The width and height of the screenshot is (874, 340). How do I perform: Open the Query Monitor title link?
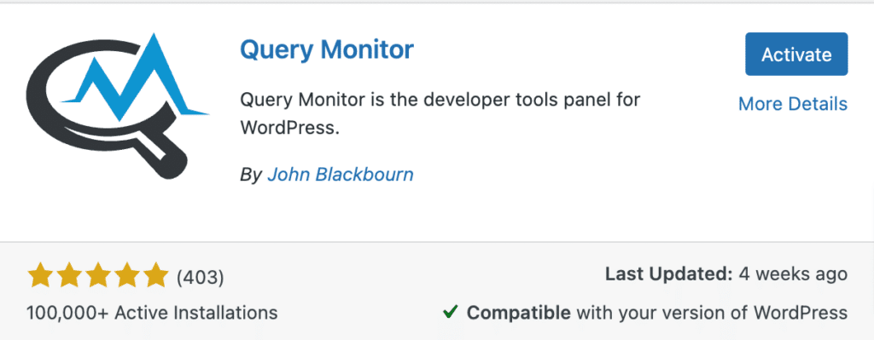tap(327, 49)
